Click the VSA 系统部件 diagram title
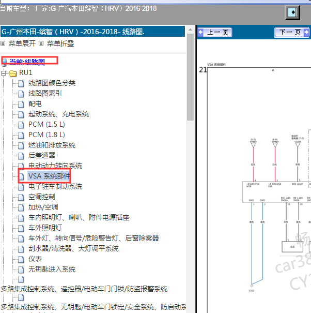The image size is (311, 313). click(x=216, y=65)
